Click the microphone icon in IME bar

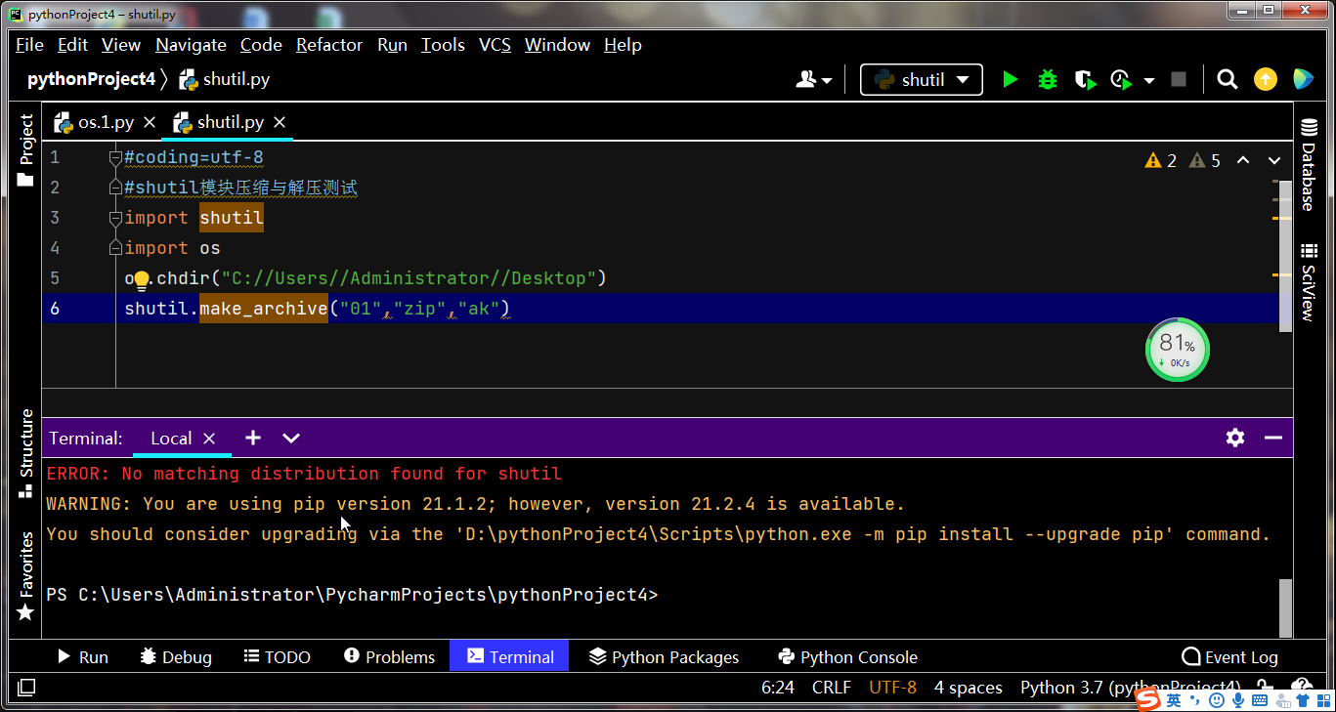tap(1238, 699)
